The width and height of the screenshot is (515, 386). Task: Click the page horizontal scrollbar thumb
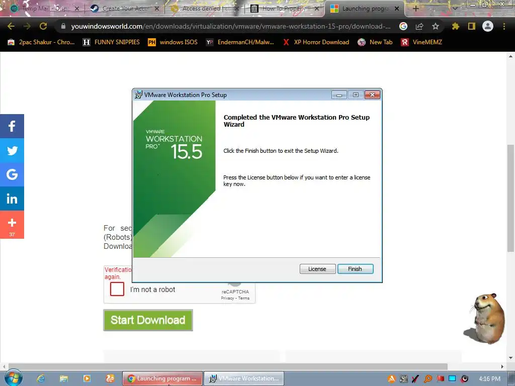click(228, 366)
